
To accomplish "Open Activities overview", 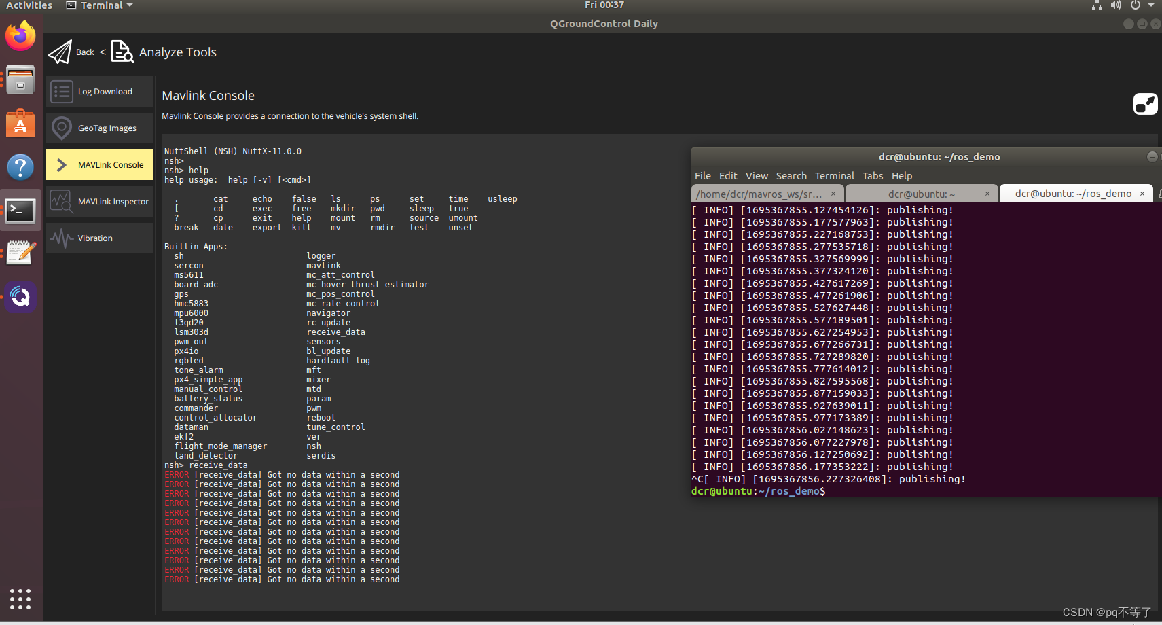I will coord(29,5).
